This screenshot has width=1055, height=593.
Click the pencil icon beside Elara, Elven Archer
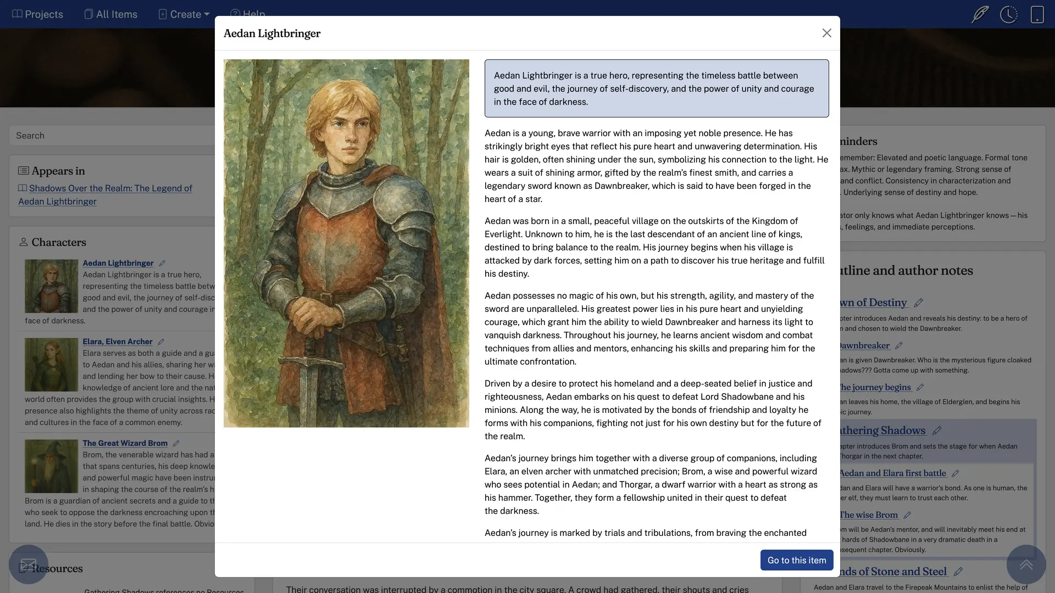(161, 342)
